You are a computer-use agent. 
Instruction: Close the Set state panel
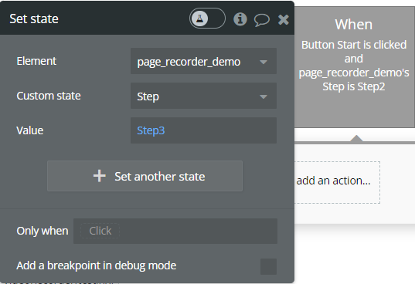tap(283, 19)
